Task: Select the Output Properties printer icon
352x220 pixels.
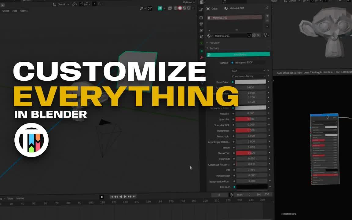Action: point(201,24)
